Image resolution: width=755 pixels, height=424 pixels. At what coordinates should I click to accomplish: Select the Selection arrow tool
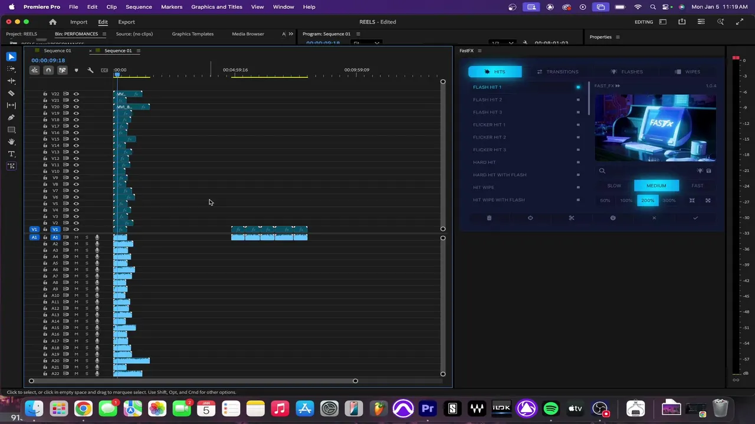click(11, 57)
